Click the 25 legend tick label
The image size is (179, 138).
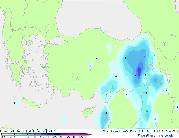pyautogui.click(x=55, y=137)
